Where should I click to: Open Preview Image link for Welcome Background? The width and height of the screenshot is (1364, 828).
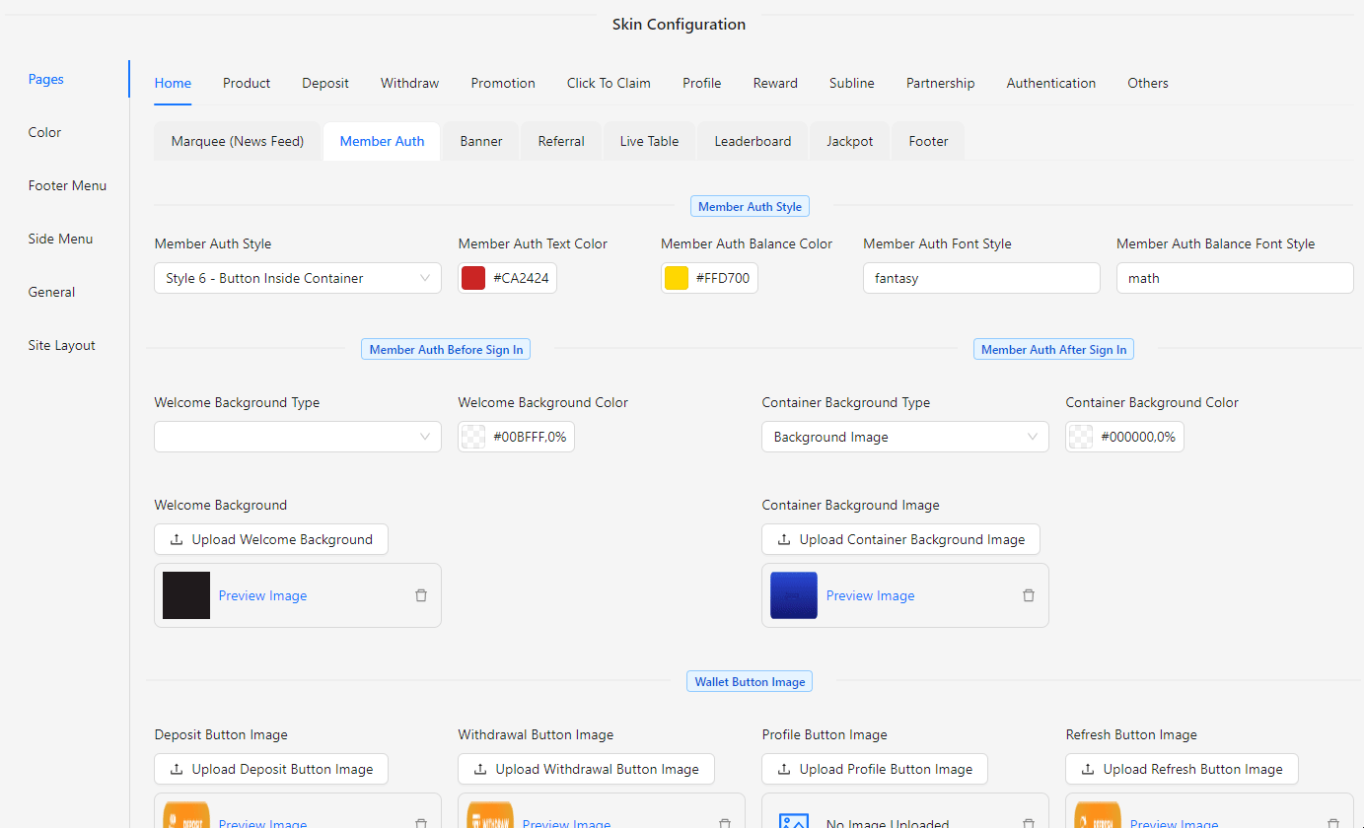point(262,595)
